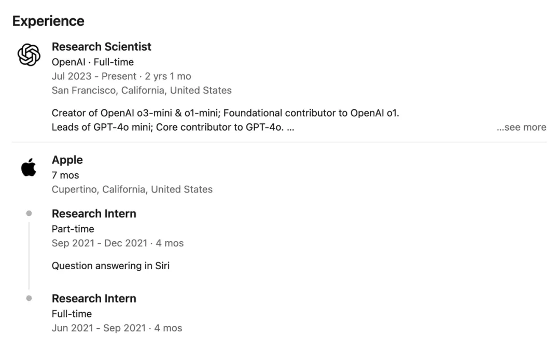560x348 pixels.
Task: Click the Experience section heading
Action: [48, 21]
